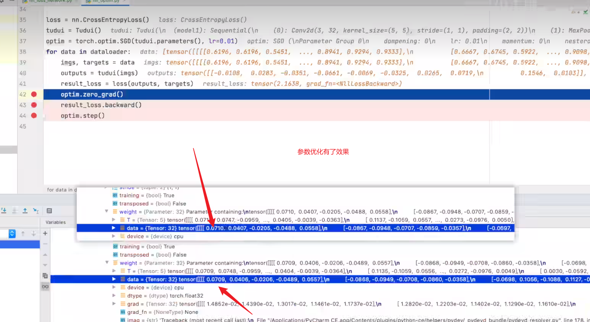Viewport: 590px width, 322px height.
Task: Open the thread selector dropdown
Action: coord(12,233)
